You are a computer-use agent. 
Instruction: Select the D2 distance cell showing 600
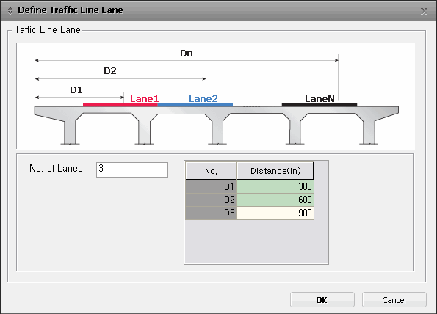tap(275, 200)
